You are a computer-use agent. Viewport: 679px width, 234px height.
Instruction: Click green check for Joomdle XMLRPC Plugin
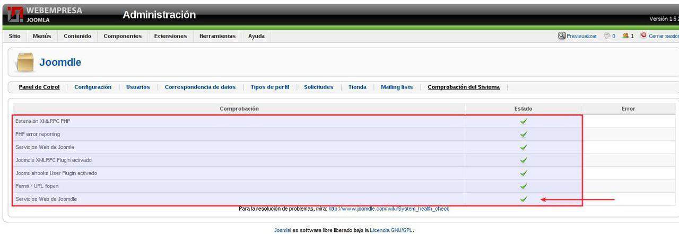[x=524, y=160]
